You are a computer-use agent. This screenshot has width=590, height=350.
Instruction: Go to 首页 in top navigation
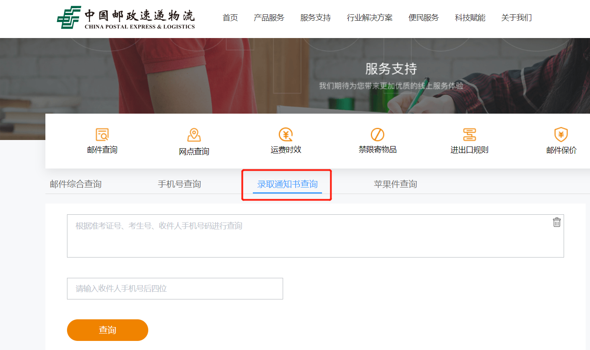point(230,18)
